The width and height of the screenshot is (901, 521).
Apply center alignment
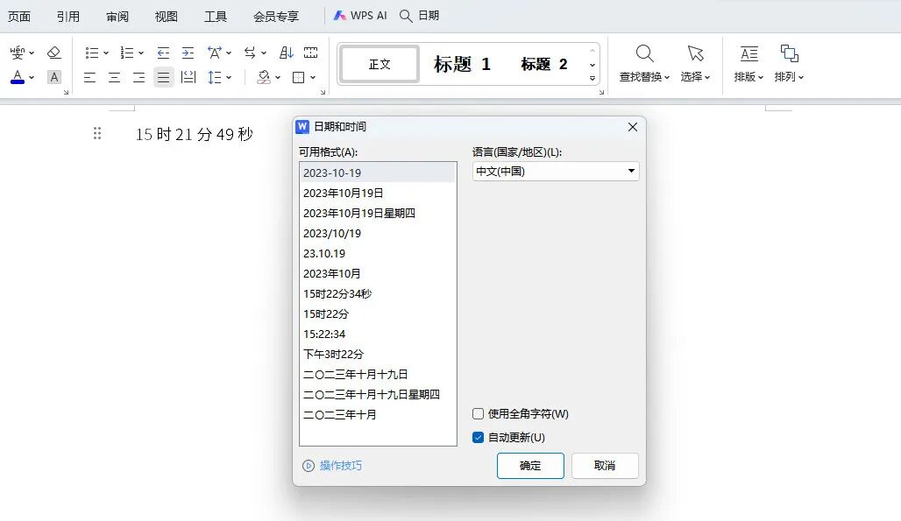coord(114,77)
